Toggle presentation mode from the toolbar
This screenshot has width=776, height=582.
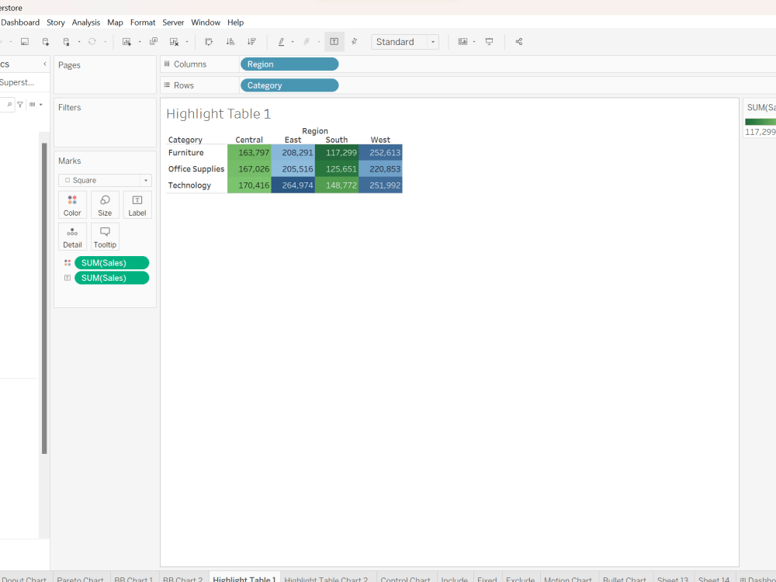click(x=489, y=41)
